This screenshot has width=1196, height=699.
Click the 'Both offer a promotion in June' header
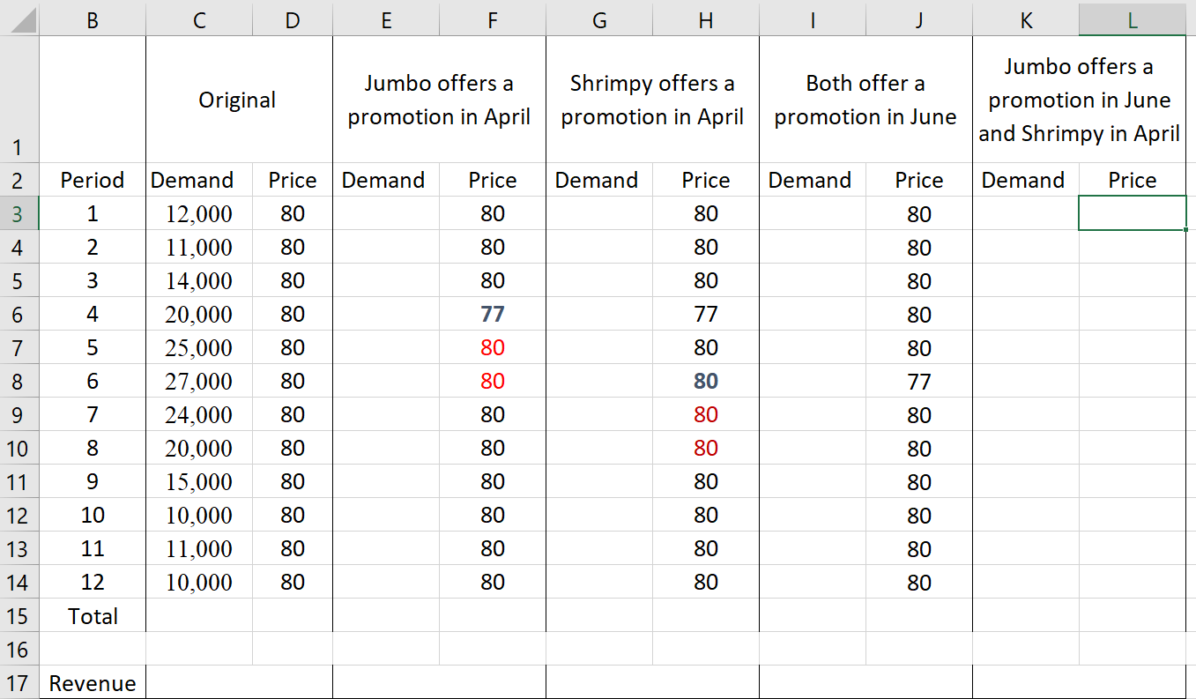[x=865, y=100]
